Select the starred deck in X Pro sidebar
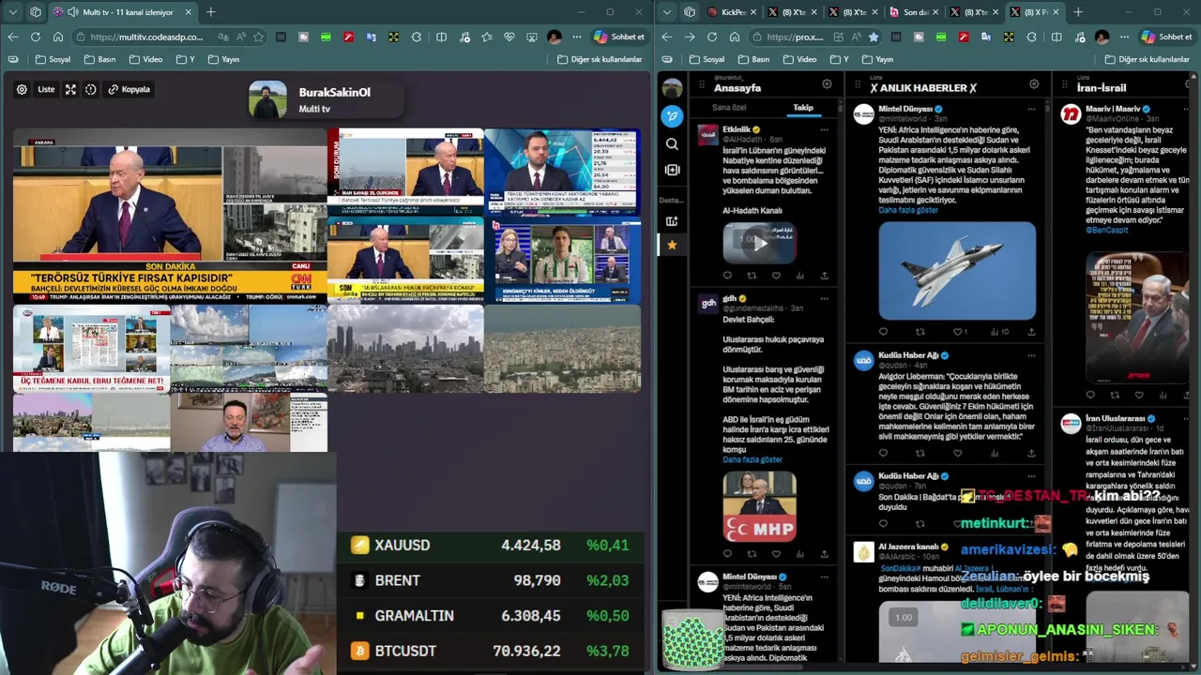Viewport: 1201px width, 675px height. coord(672,245)
